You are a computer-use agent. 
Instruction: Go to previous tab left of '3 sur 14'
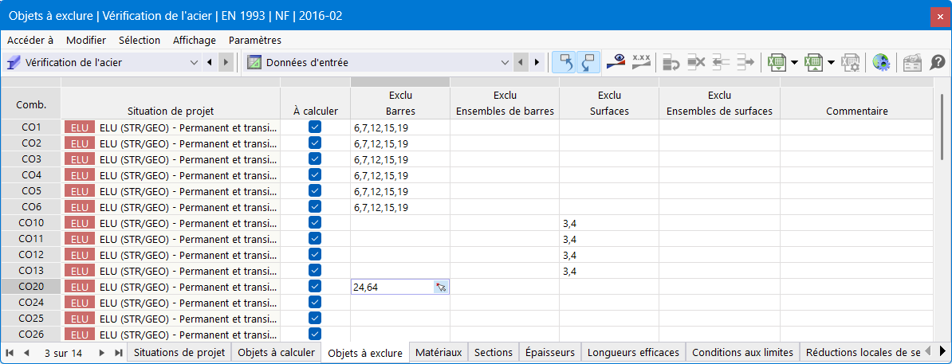tap(26, 353)
